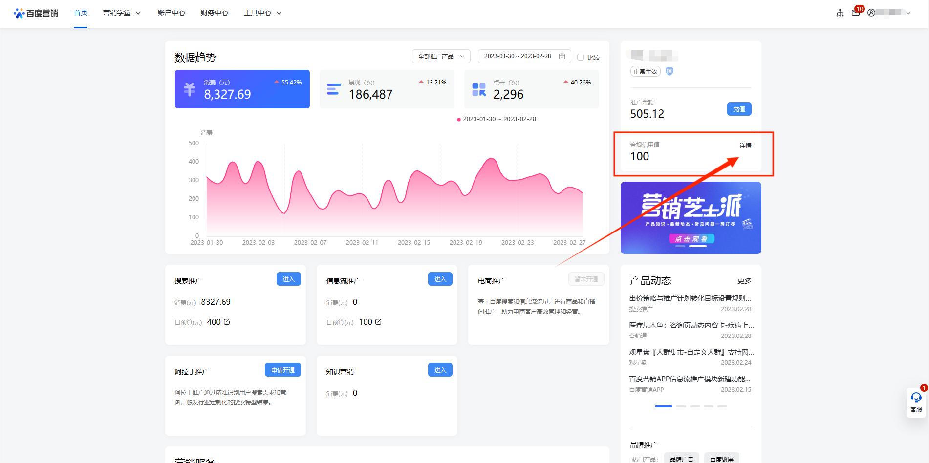
Task: Open the 财务中心 menu item
Action: click(x=214, y=13)
